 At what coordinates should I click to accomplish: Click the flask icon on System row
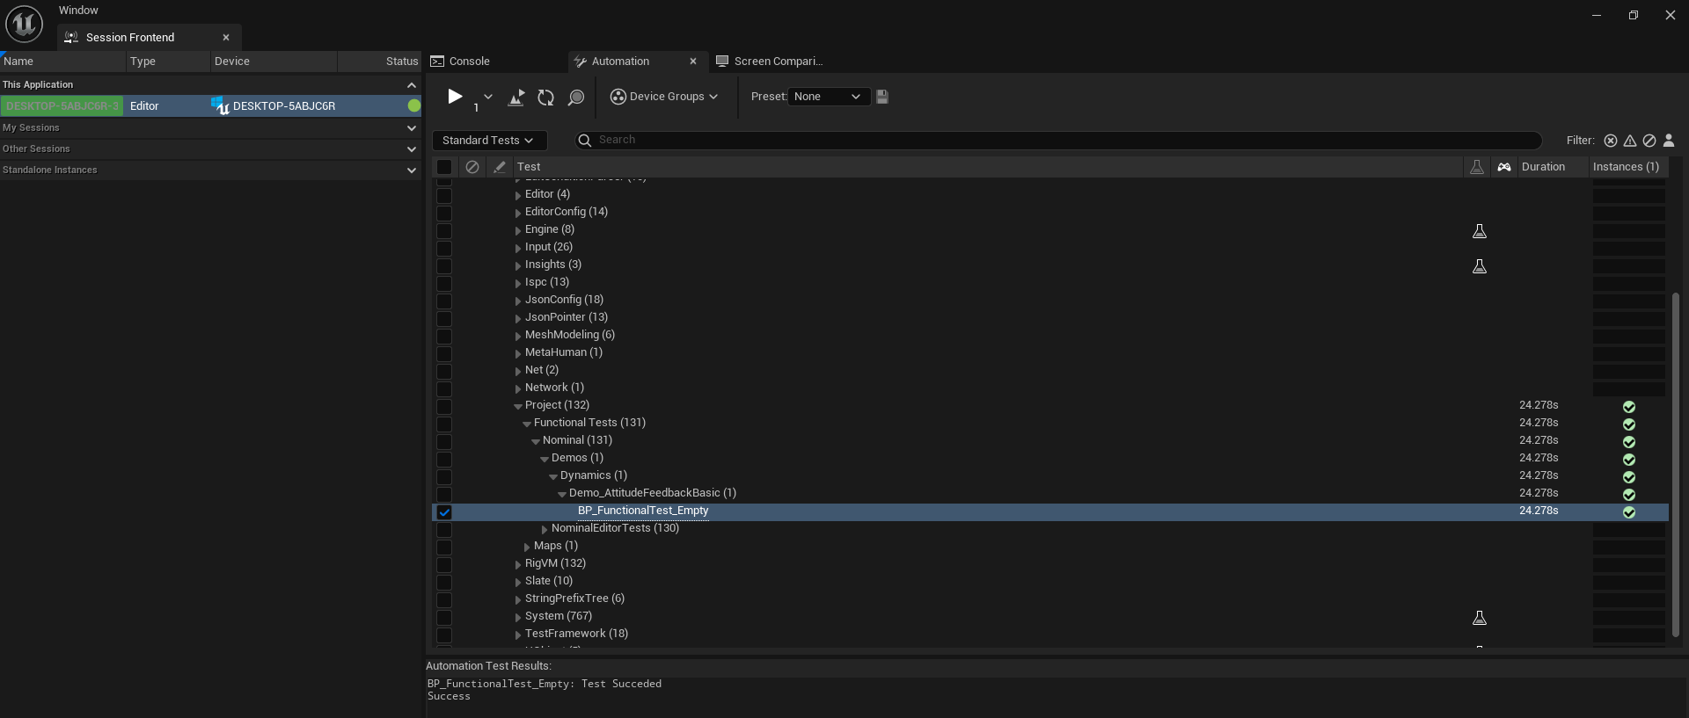[x=1480, y=618]
